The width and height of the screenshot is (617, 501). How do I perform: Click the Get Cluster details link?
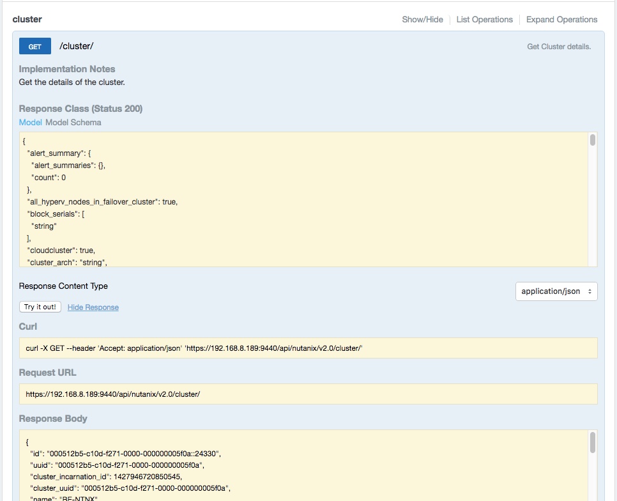(558, 46)
